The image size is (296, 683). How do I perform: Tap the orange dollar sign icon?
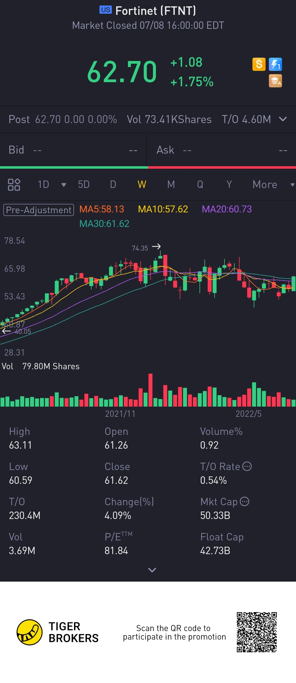[259, 64]
